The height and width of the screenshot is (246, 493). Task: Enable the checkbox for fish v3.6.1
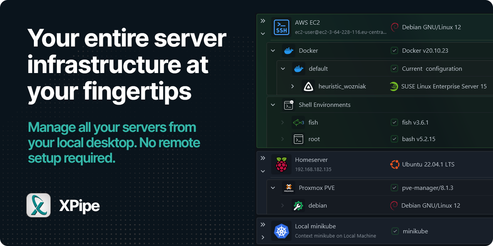coord(394,122)
